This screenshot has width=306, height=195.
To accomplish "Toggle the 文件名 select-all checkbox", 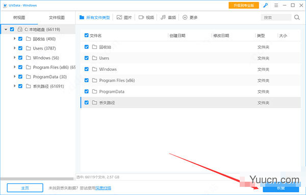I will tap(87, 35).
